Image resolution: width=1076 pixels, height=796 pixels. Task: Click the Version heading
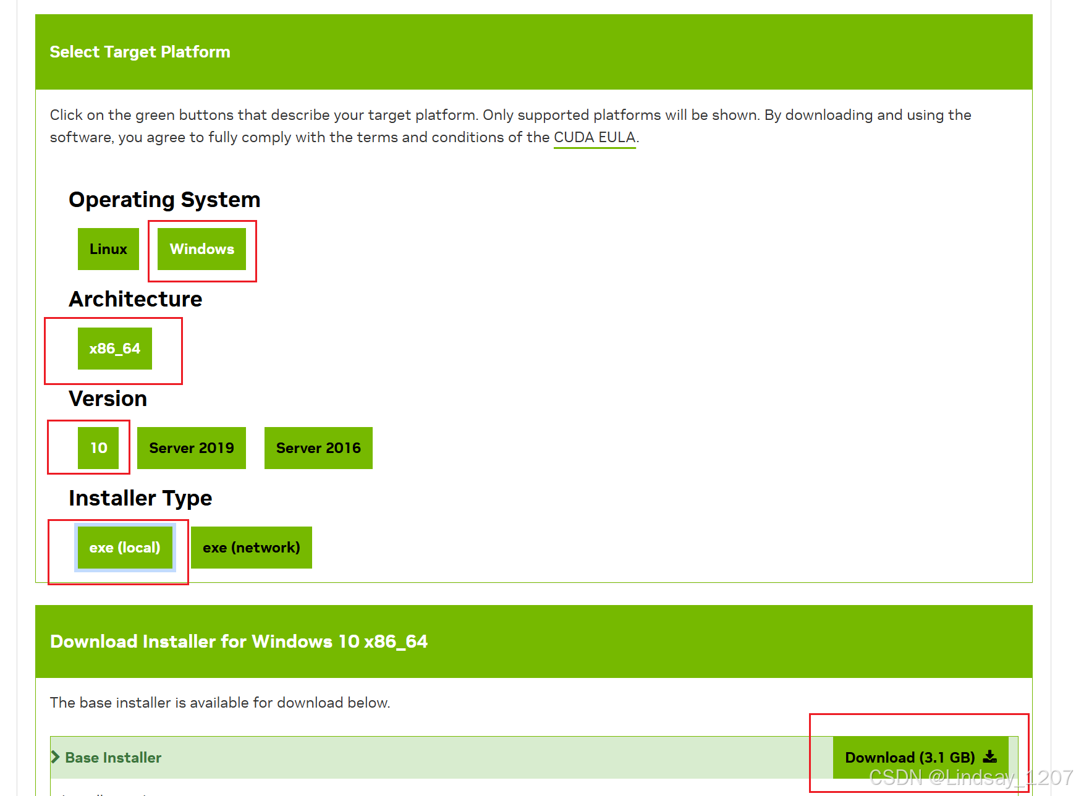(x=108, y=399)
